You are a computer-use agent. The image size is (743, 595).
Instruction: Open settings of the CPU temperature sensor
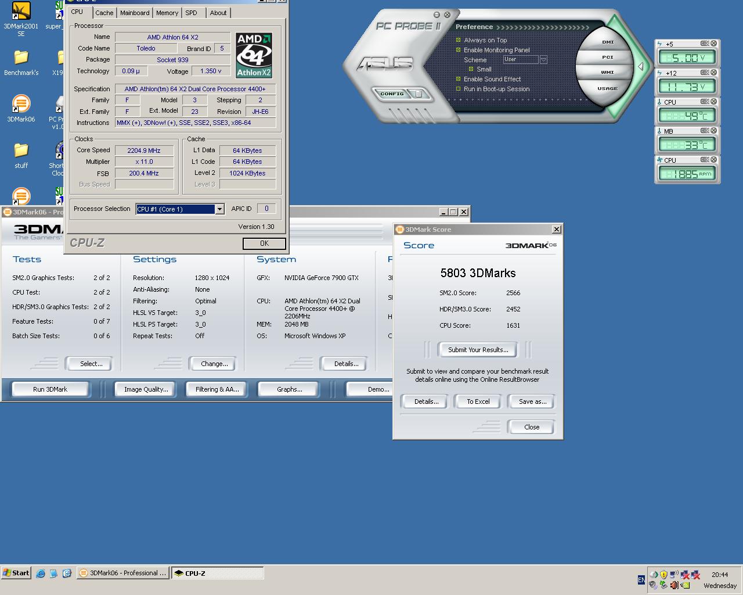tap(704, 102)
